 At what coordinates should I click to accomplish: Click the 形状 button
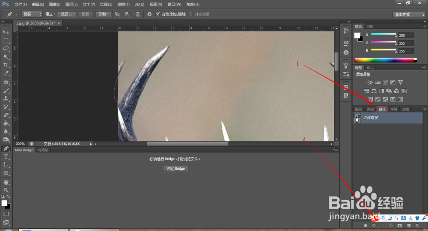[x=103, y=14]
